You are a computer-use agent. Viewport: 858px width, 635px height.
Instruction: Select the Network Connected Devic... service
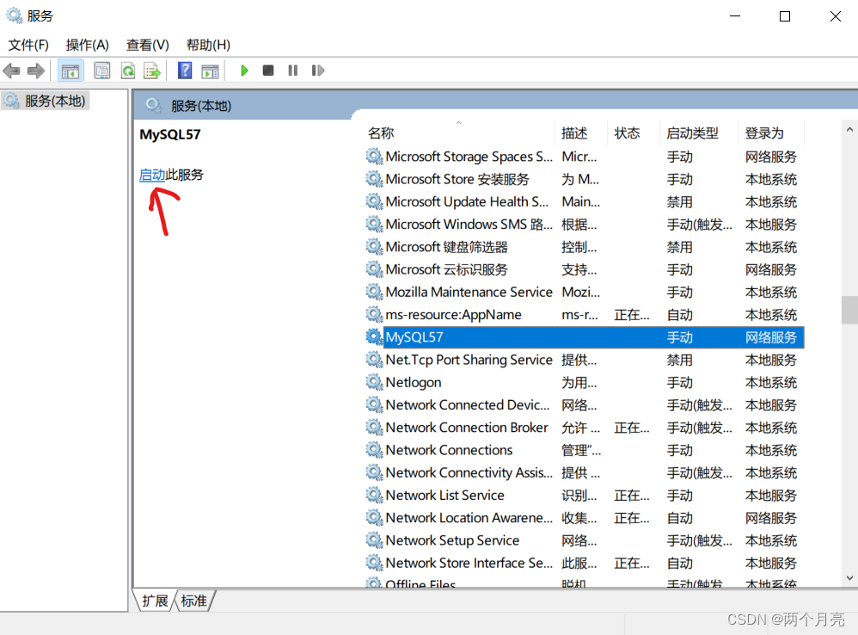point(468,405)
